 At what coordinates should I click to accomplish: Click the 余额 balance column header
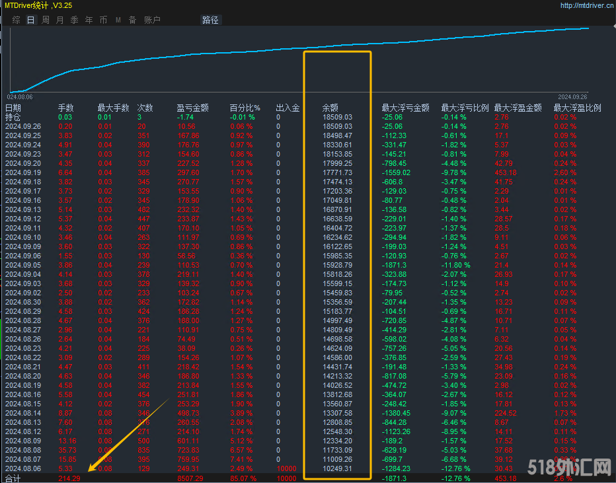coord(330,108)
